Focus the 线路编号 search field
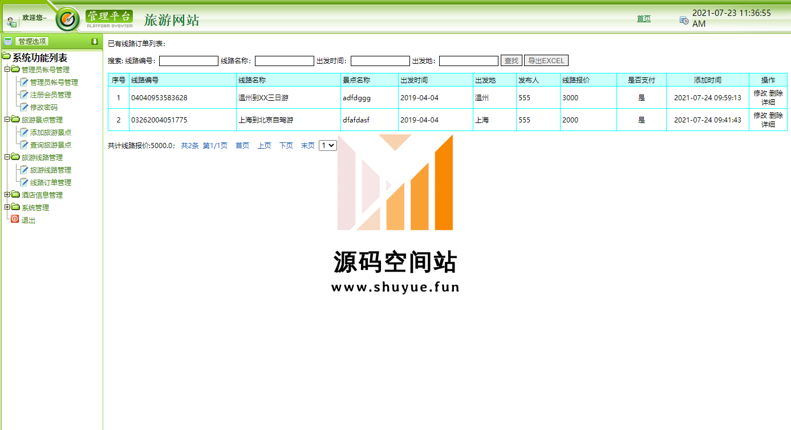 tap(189, 61)
